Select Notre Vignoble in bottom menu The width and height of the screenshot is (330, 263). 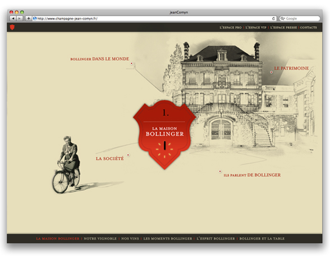(x=100, y=239)
